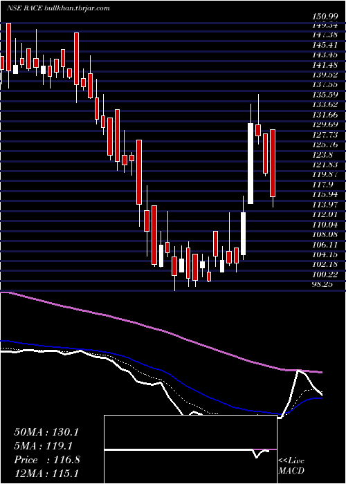Click the 106.11 axis label

(327, 245)
